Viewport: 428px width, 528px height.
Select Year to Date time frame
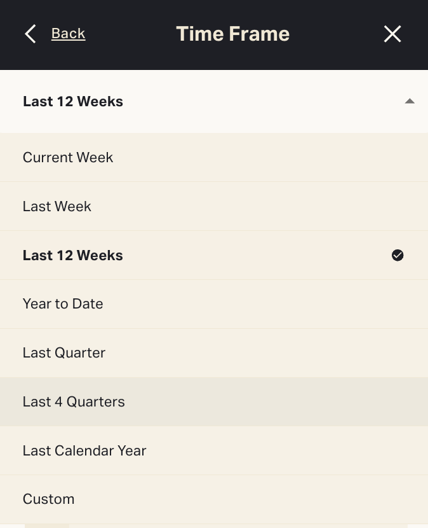click(x=63, y=304)
